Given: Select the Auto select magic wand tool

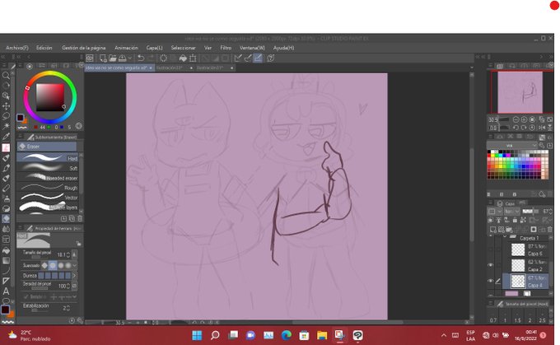Looking at the screenshot, I should point(6,126).
